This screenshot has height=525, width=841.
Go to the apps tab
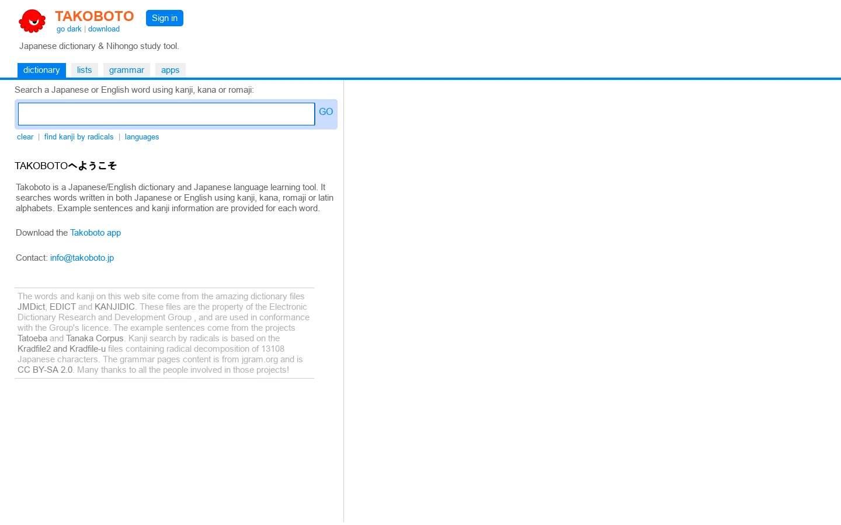171,70
